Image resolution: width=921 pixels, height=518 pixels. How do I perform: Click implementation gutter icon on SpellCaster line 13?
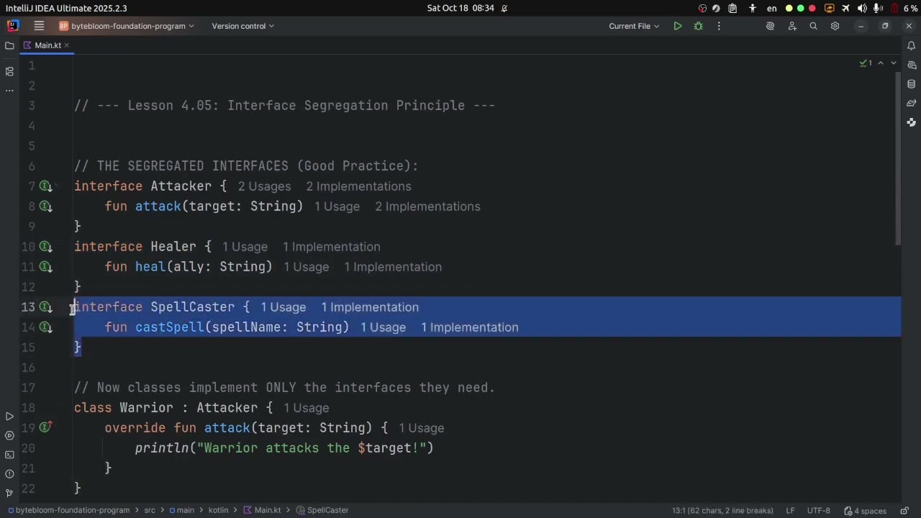coord(45,307)
